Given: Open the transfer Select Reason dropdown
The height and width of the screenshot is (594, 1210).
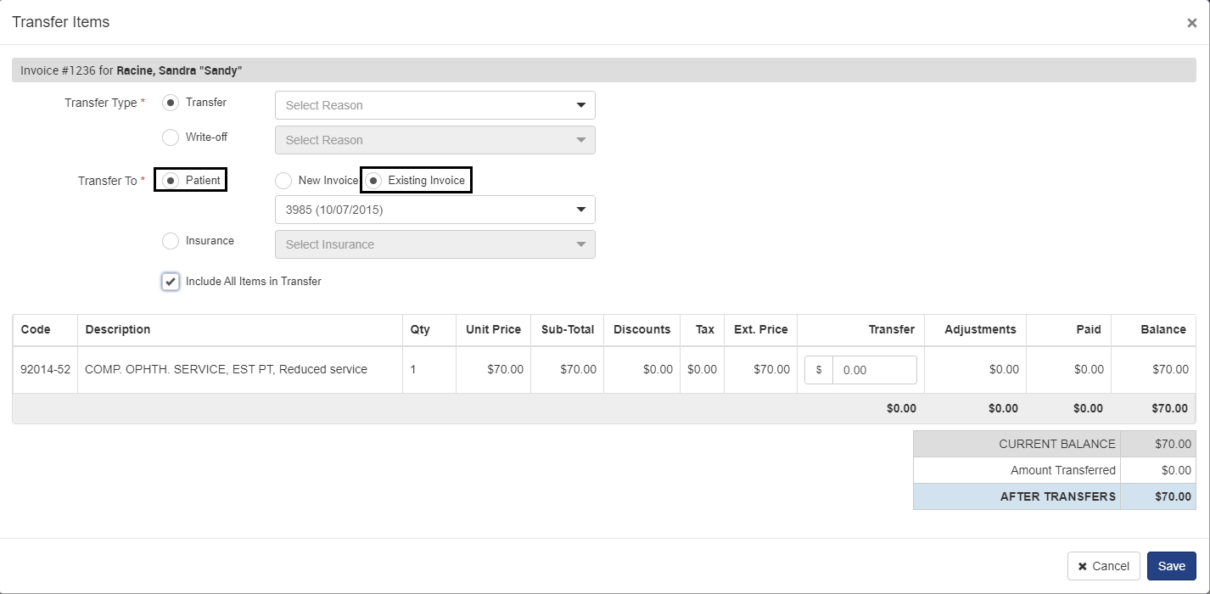Looking at the screenshot, I should coord(434,105).
